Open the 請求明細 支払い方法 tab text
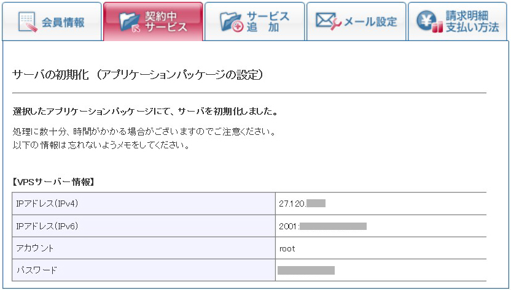Screen dimensions: 511x290 point(472,23)
